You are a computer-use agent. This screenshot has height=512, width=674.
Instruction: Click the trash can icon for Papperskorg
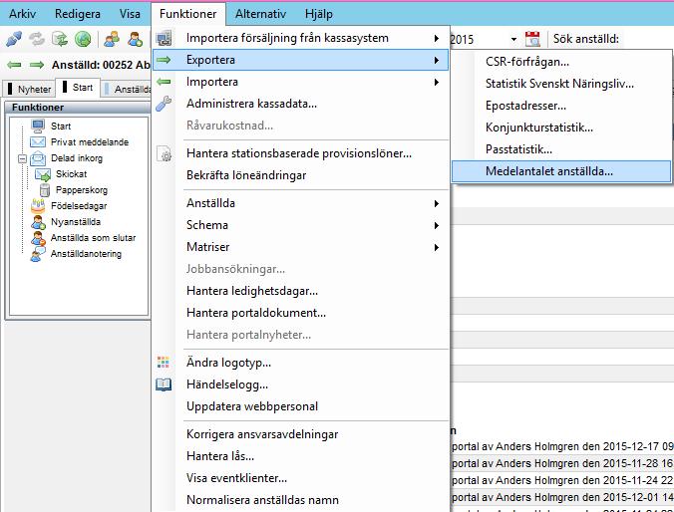[x=45, y=190]
